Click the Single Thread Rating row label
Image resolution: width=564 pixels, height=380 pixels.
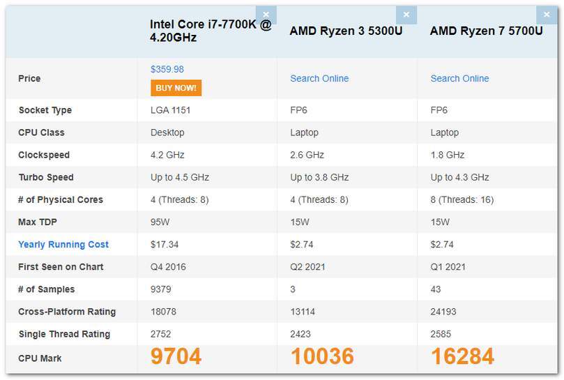pyautogui.click(x=64, y=334)
